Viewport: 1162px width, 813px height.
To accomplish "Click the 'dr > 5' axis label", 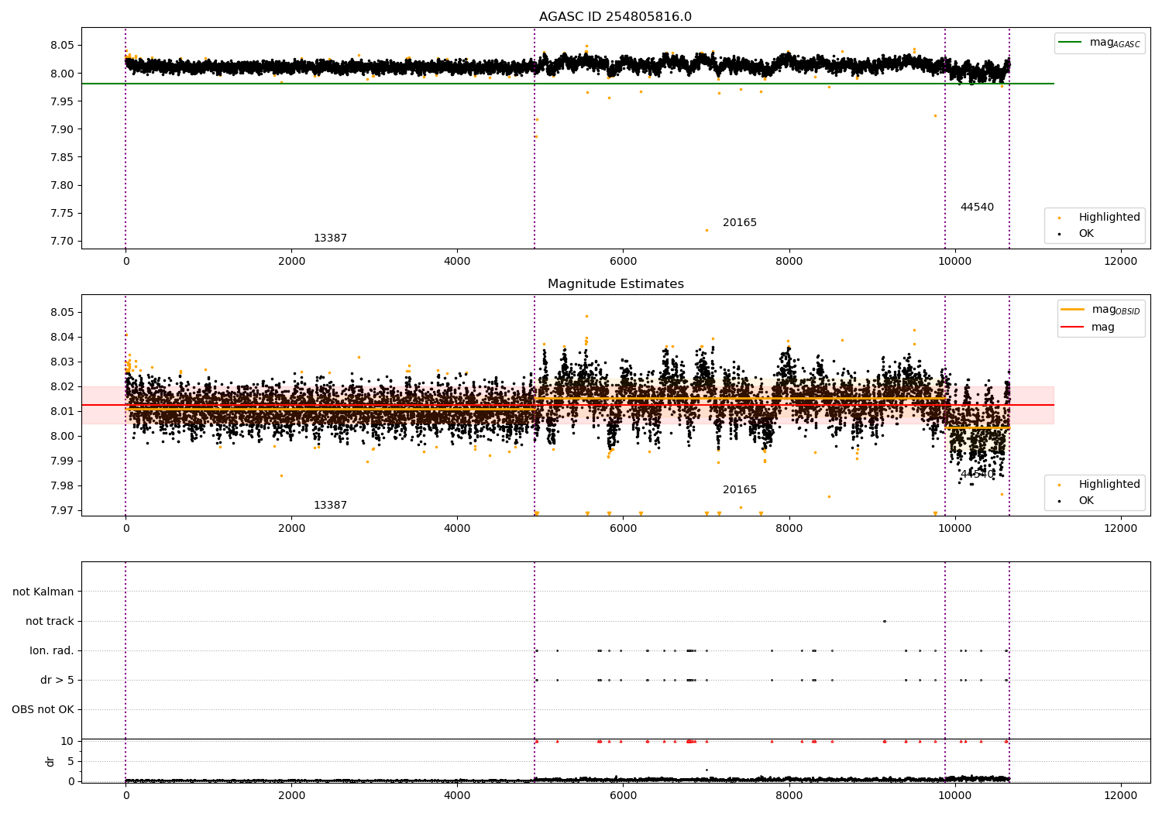I will [57, 680].
